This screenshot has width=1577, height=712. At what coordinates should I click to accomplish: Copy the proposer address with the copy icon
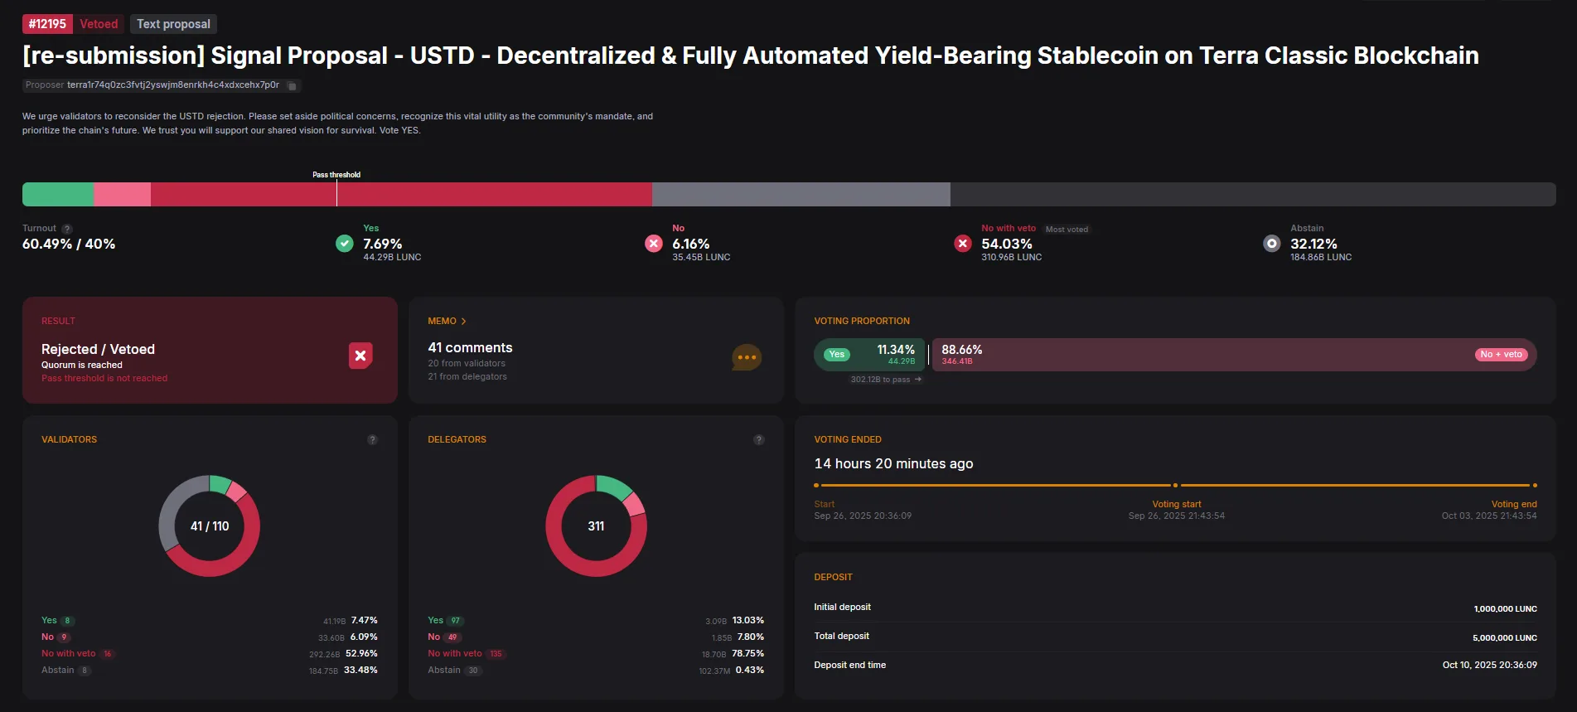pos(292,85)
